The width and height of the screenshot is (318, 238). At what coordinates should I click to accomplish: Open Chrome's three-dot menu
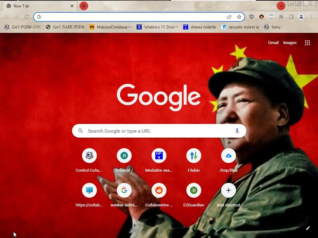311,17
